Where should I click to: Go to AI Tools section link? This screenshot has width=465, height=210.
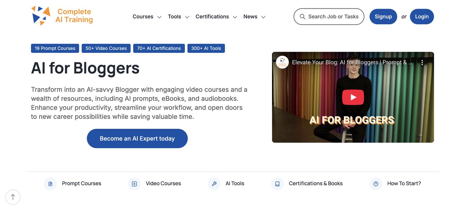point(235,184)
